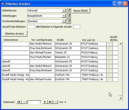Click the Etiketten drucken button
The image size is (129, 110).
tap(15, 33)
